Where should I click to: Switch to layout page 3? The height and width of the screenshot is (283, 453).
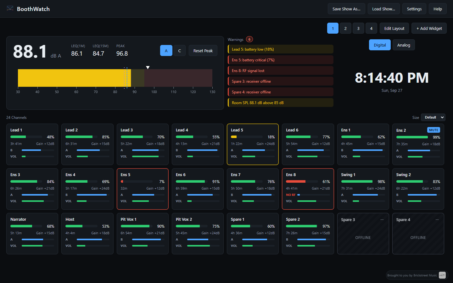coord(358,28)
